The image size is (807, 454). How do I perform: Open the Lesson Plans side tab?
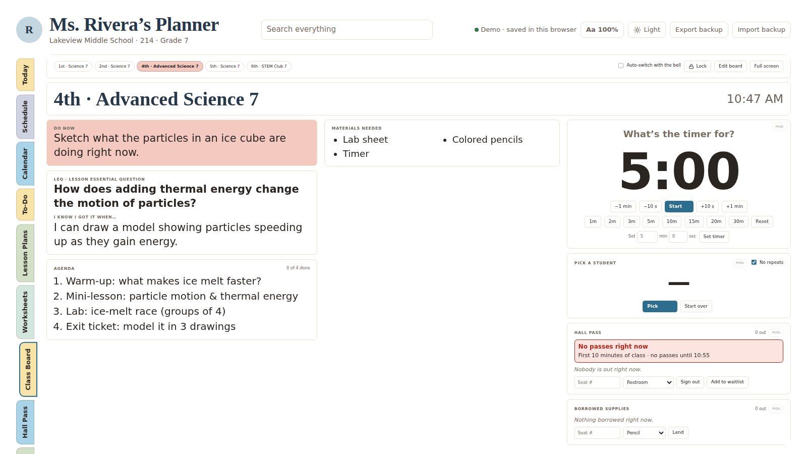25,253
